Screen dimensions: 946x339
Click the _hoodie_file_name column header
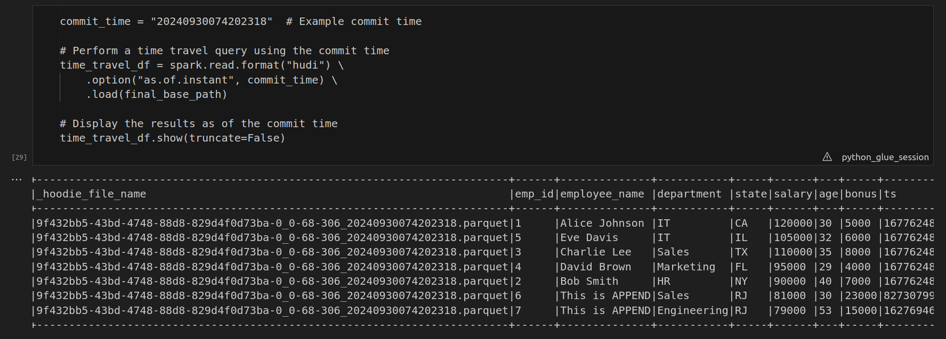tap(91, 194)
